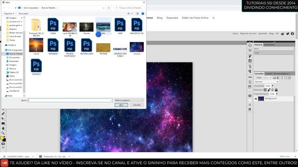Open the Paragraph panel icon
The image size is (298, 167).
click(250, 71)
